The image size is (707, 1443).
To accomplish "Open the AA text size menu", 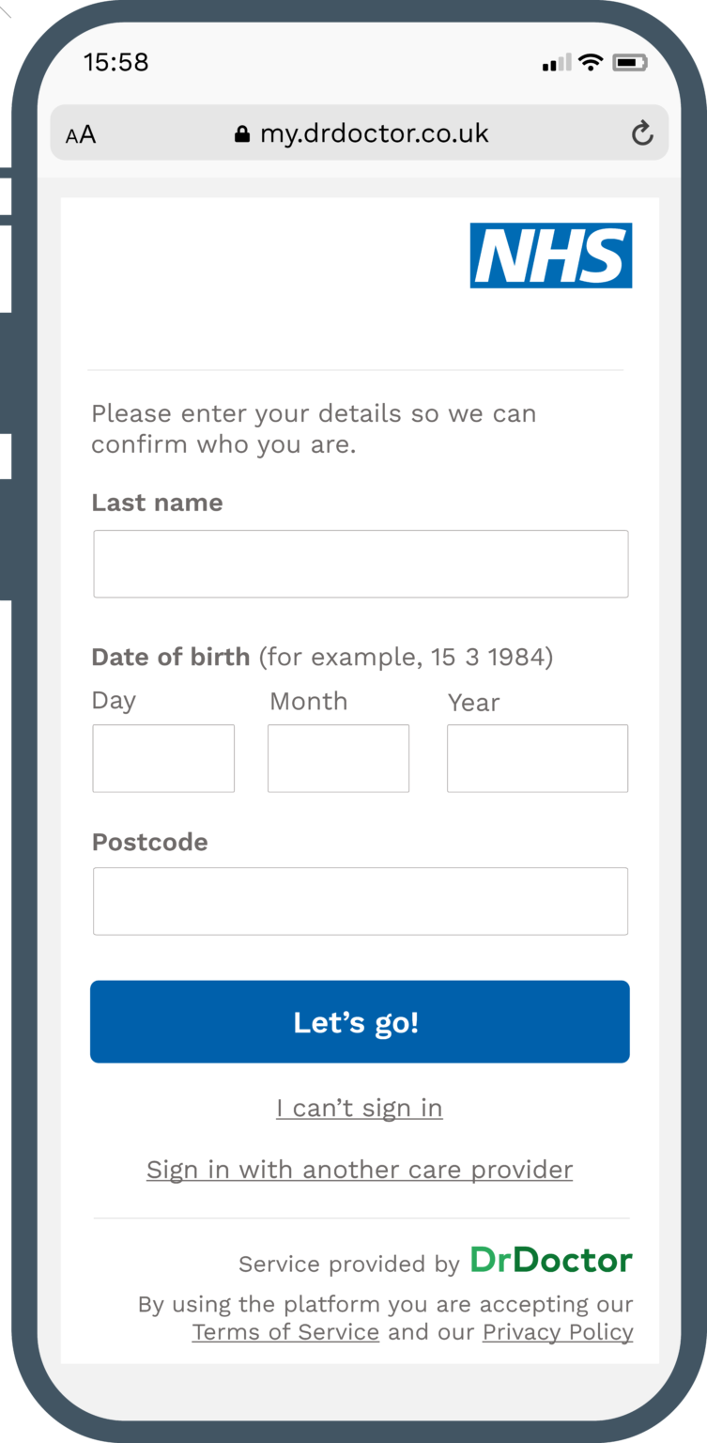I will pyautogui.click(x=81, y=134).
